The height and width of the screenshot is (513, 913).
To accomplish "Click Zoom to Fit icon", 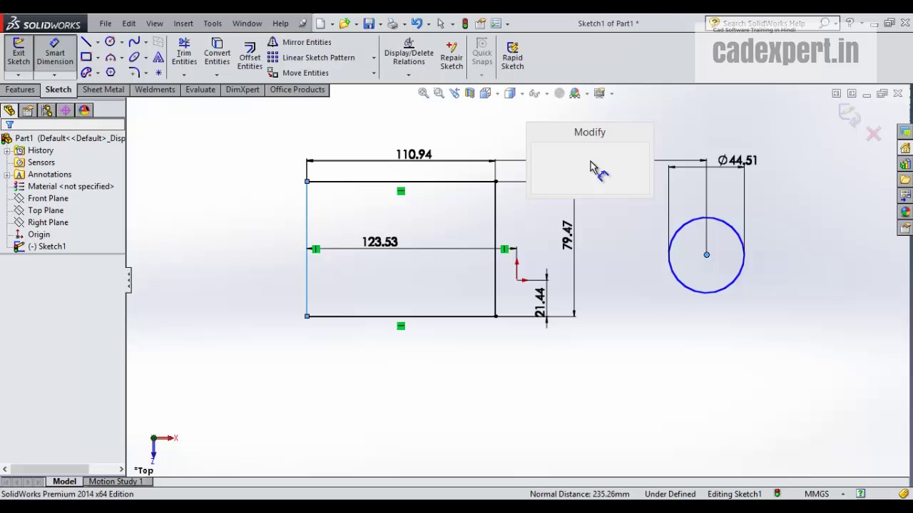I will (424, 93).
